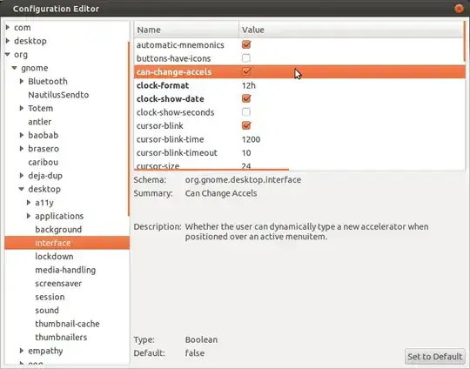Enable the buttons-have-icons checkbox

click(246, 58)
